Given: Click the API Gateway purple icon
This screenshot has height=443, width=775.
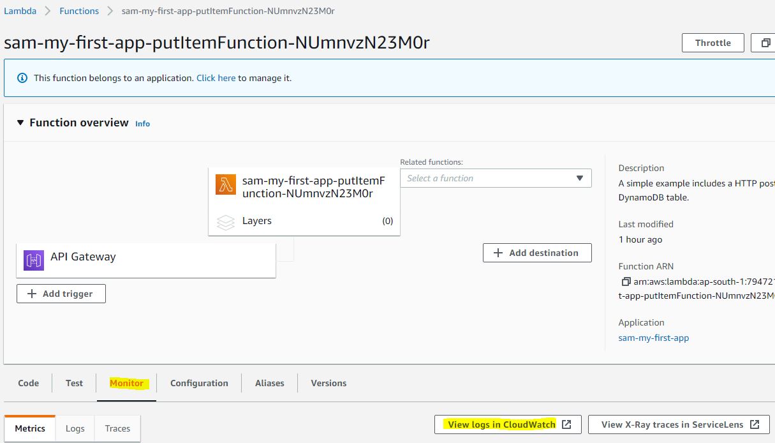Looking at the screenshot, I should 34,260.
